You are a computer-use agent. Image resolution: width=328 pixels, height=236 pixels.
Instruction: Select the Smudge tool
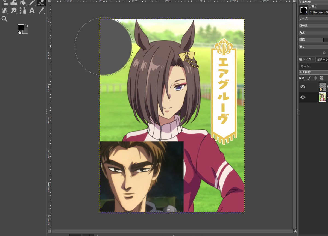[x=14, y=10]
